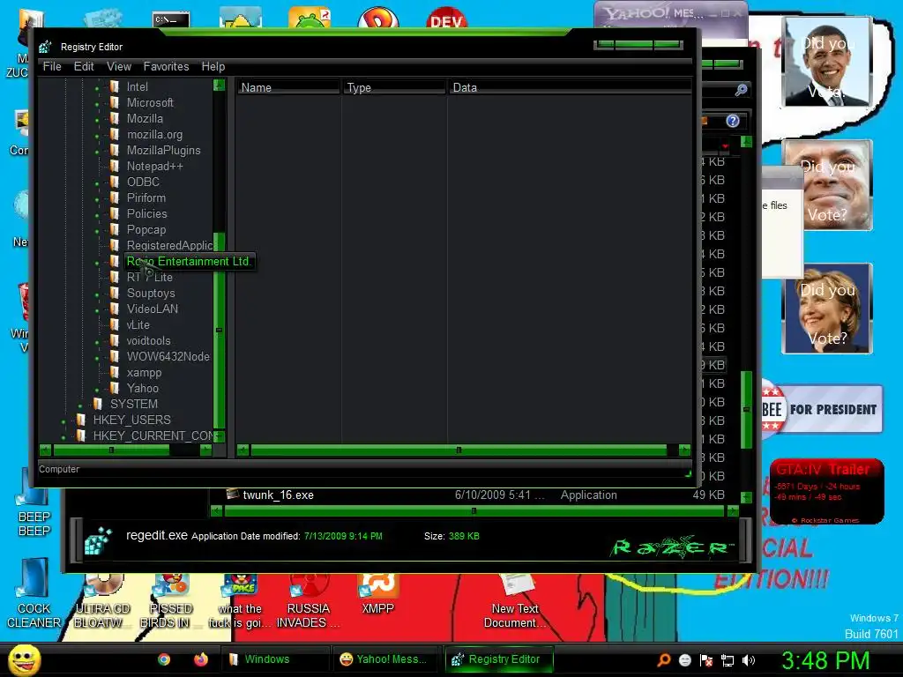The width and height of the screenshot is (903, 677).
Task: Switch to Yahoo! Messenger taskbar button
Action: click(x=385, y=659)
